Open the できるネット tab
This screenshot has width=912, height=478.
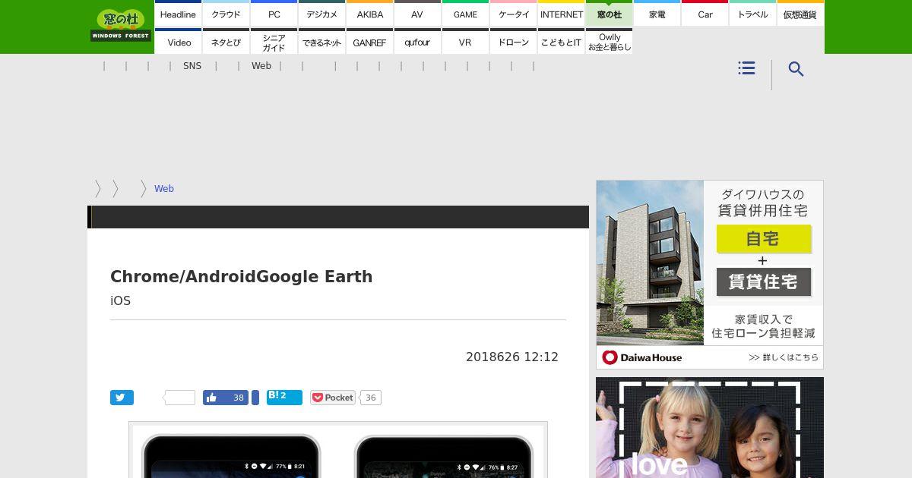click(322, 42)
